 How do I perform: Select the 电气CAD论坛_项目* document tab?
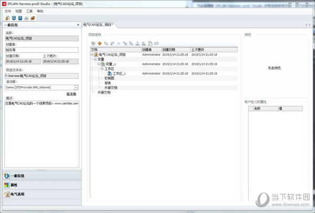click(x=98, y=25)
